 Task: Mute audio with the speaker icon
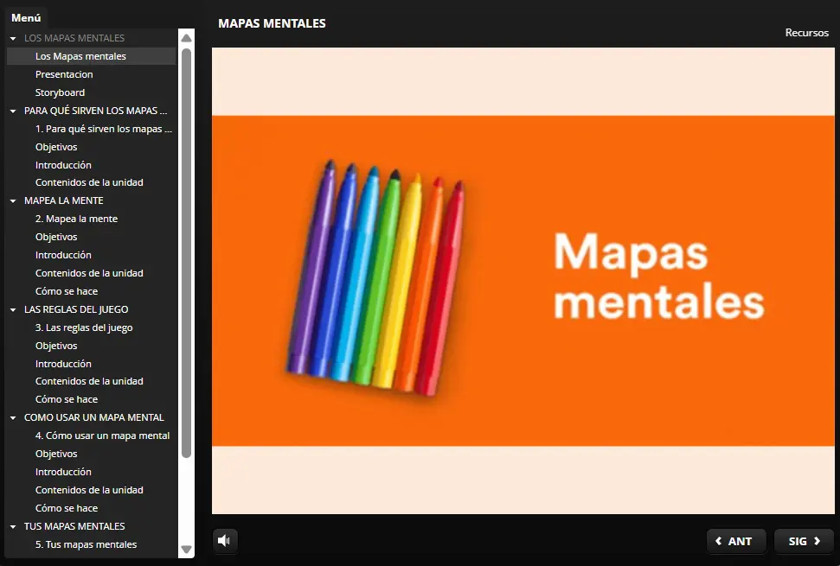[225, 541]
